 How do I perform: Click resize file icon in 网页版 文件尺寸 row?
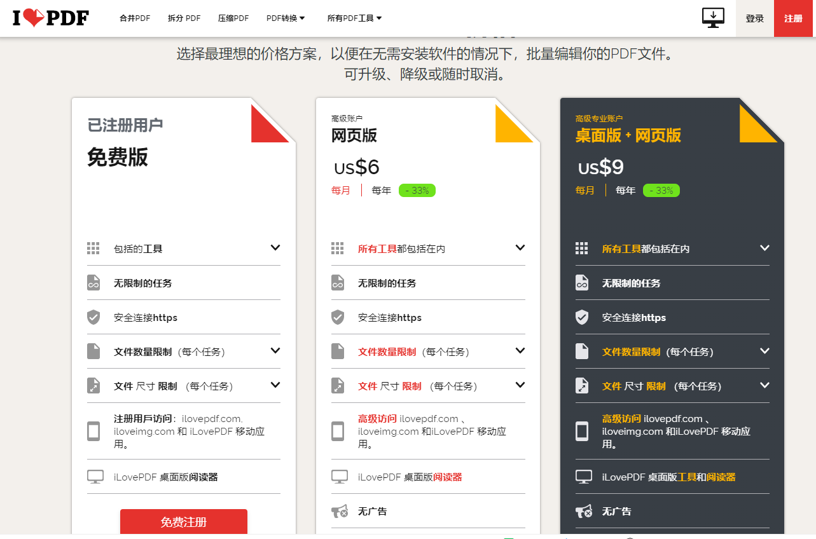(x=338, y=386)
